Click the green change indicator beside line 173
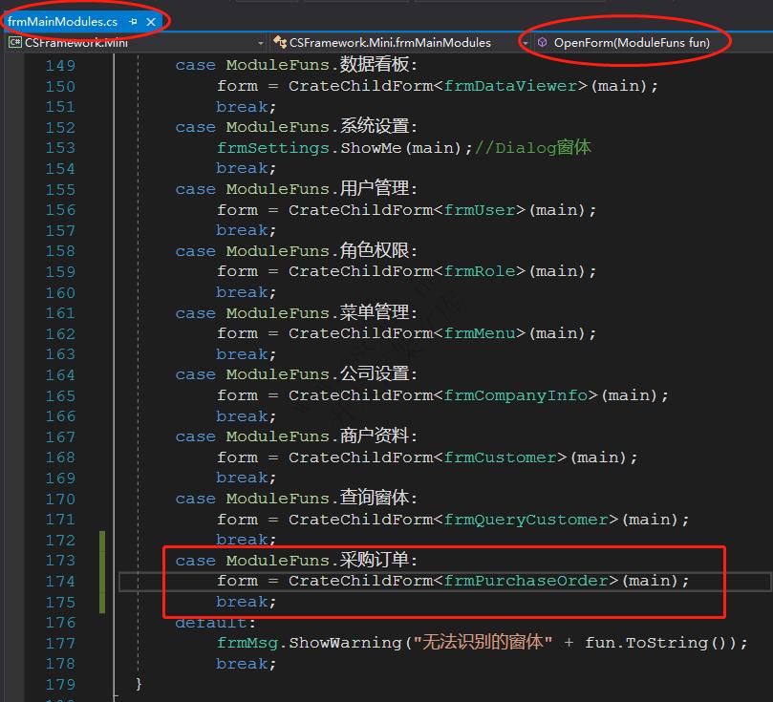Screen dimensions: 773x702 (x=101, y=560)
